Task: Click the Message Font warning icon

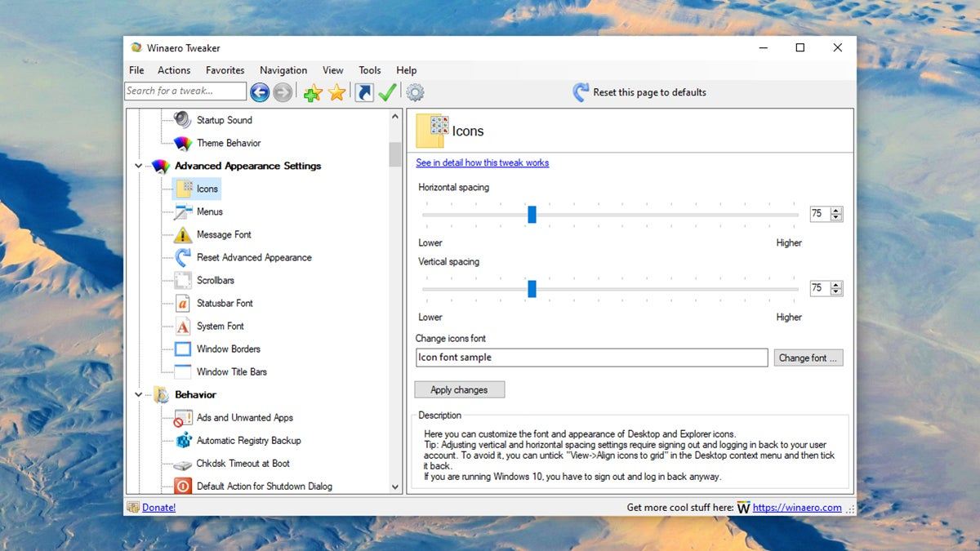Action: (x=183, y=234)
